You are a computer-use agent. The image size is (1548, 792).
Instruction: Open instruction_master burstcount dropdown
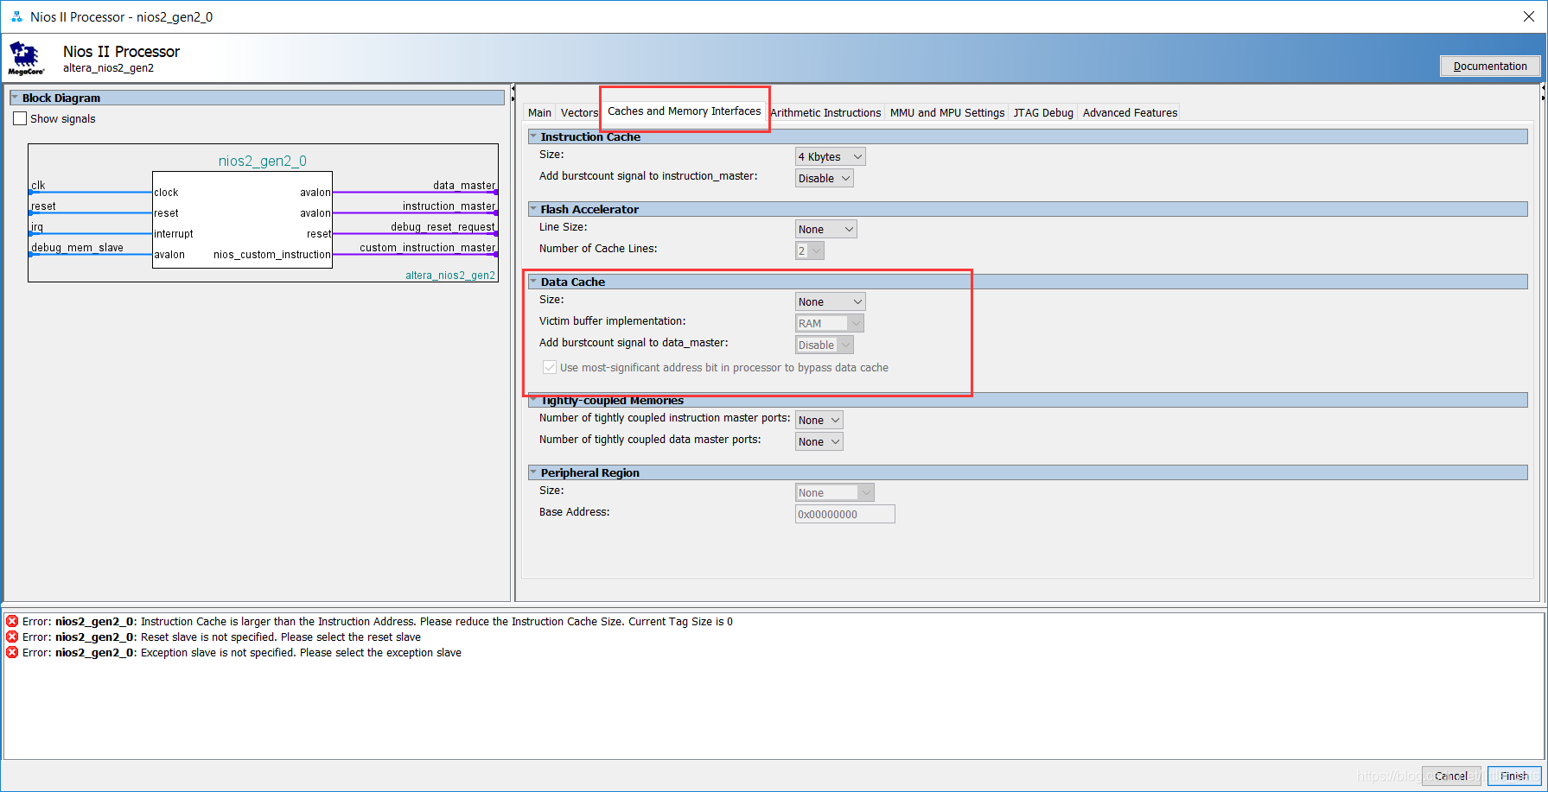click(x=824, y=178)
